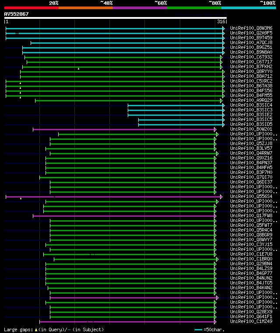Open hit UniRef100_Q2A9F5
The image size is (280, 333).
point(251,33)
